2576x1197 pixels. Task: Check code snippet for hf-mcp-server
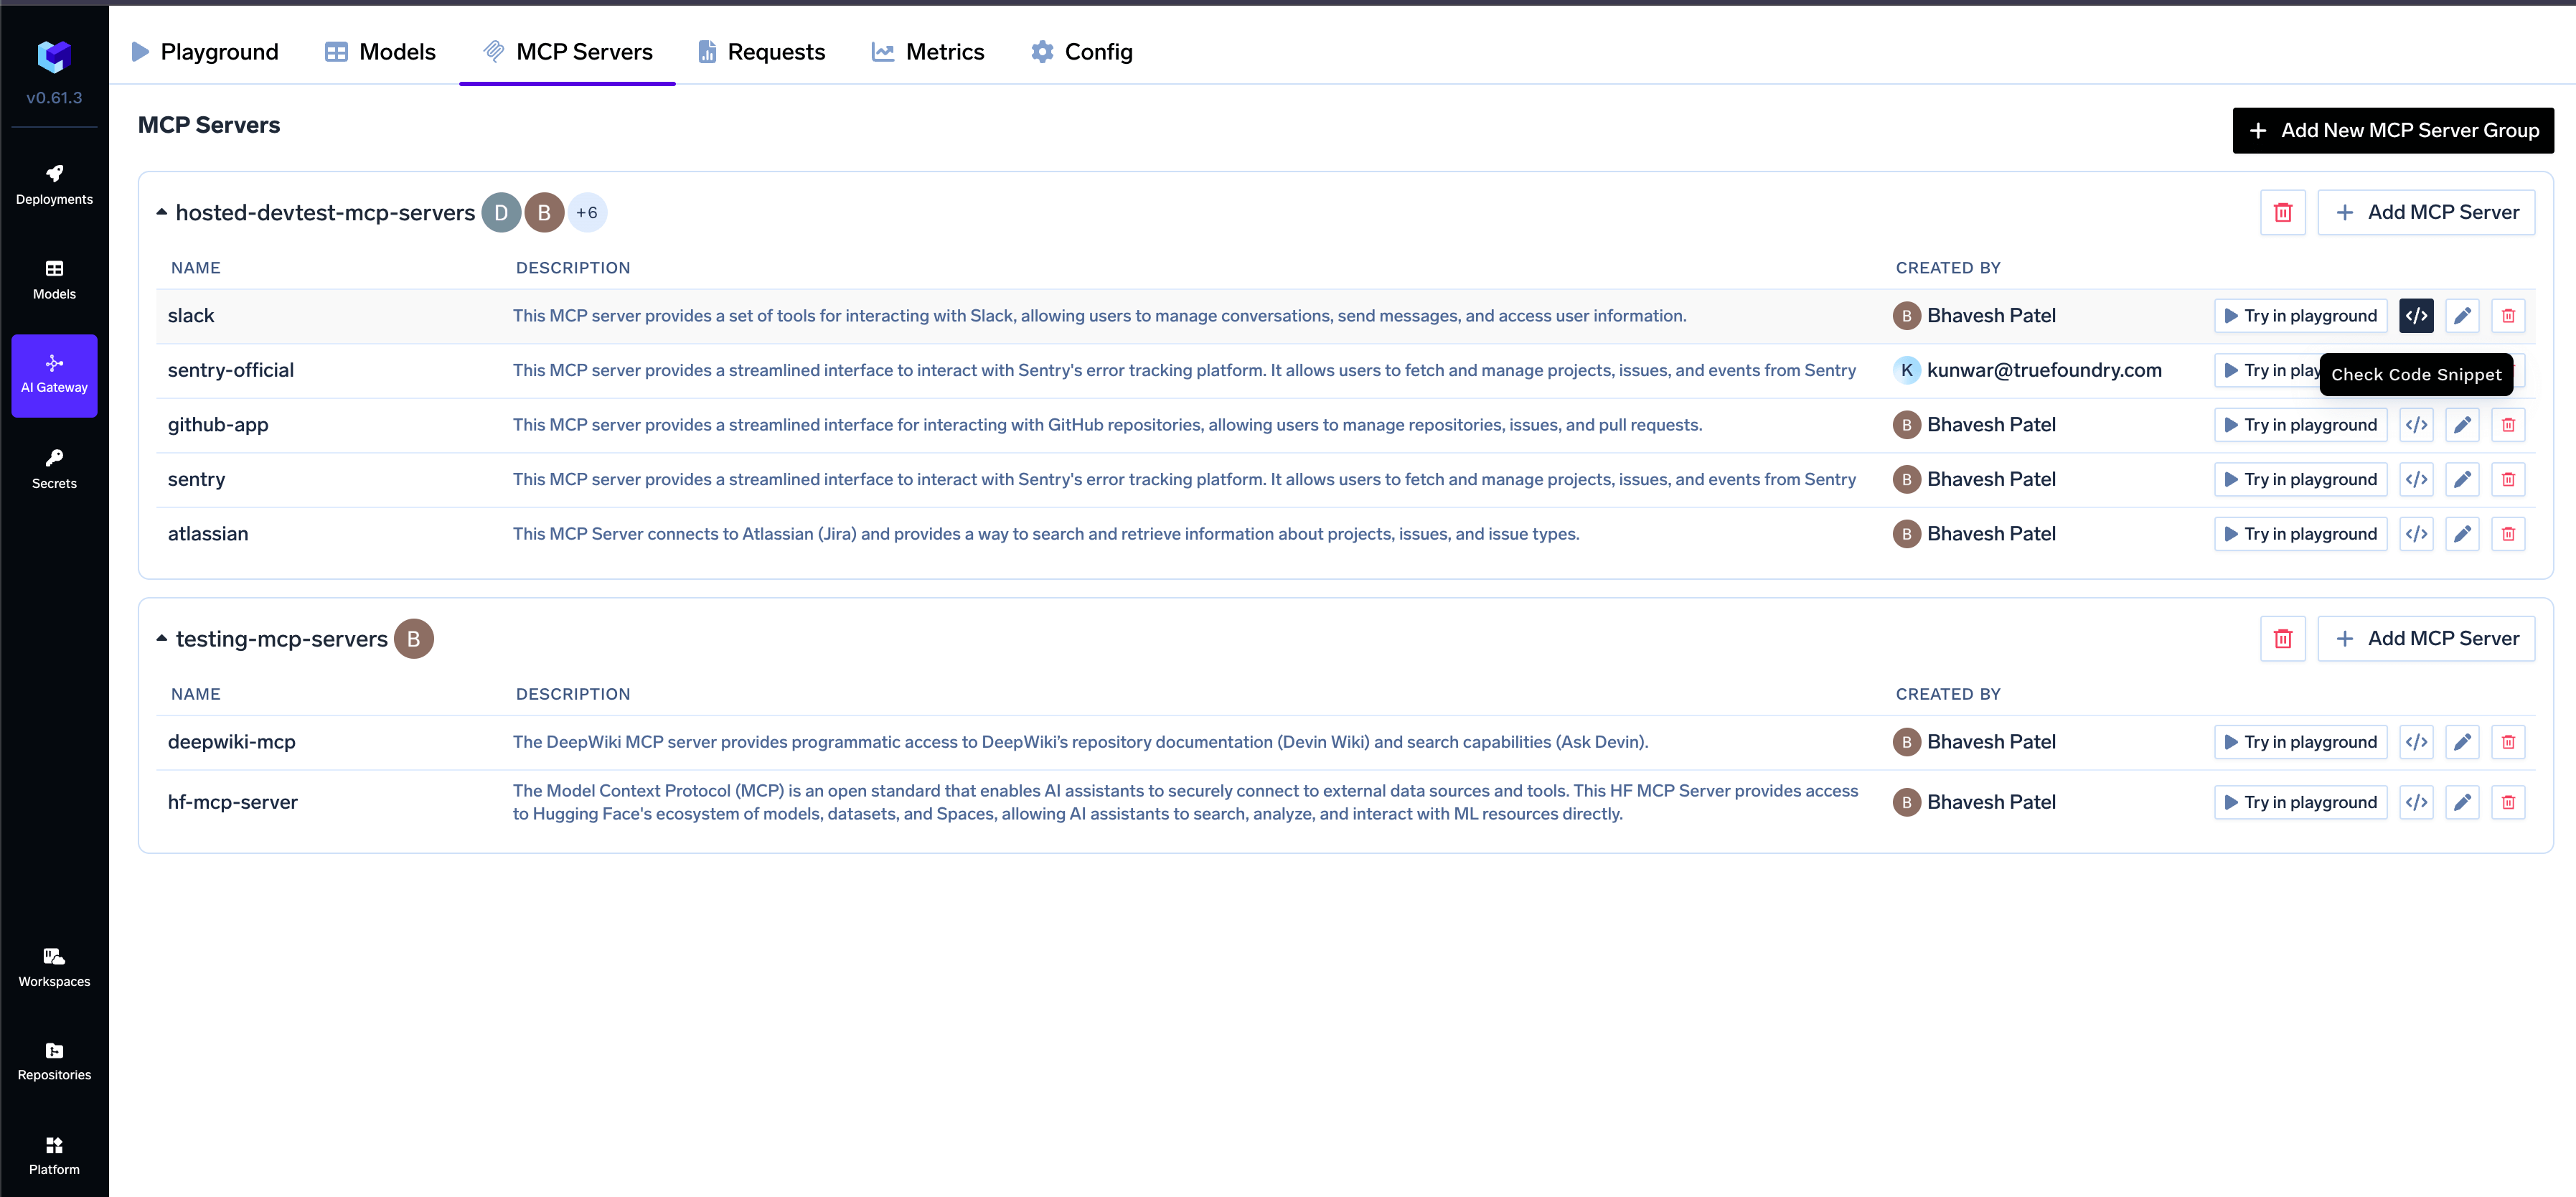pos(2416,802)
